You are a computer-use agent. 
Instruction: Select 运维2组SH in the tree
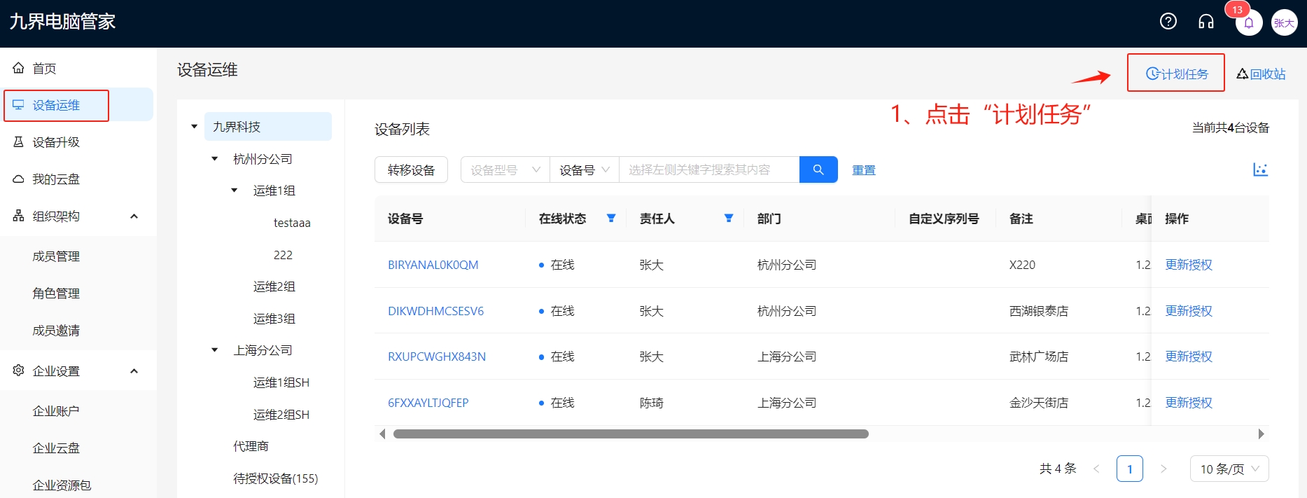(281, 415)
